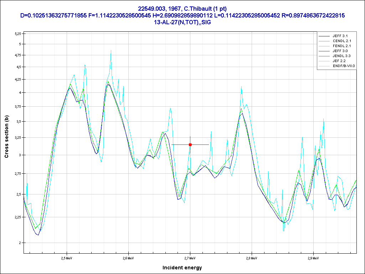Image resolution: width=365 pixels, height=274 pixels.
Task: Click ENDF/B-VII.0 legend entry
Action: pos(344,66)
